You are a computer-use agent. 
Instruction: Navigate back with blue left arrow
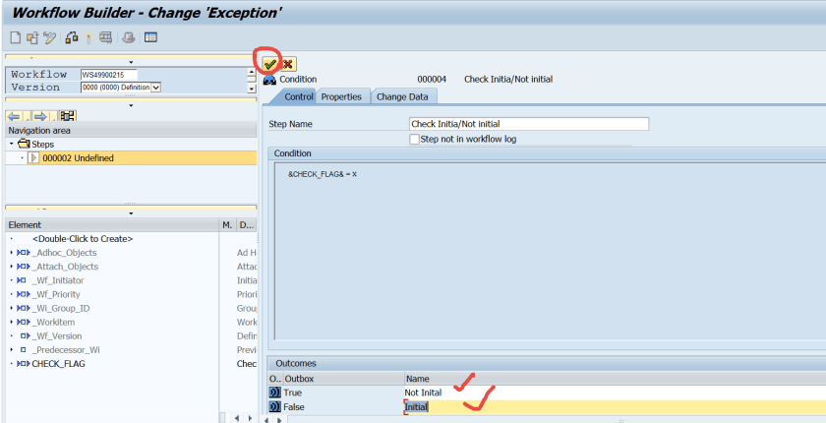click(14, 116)
